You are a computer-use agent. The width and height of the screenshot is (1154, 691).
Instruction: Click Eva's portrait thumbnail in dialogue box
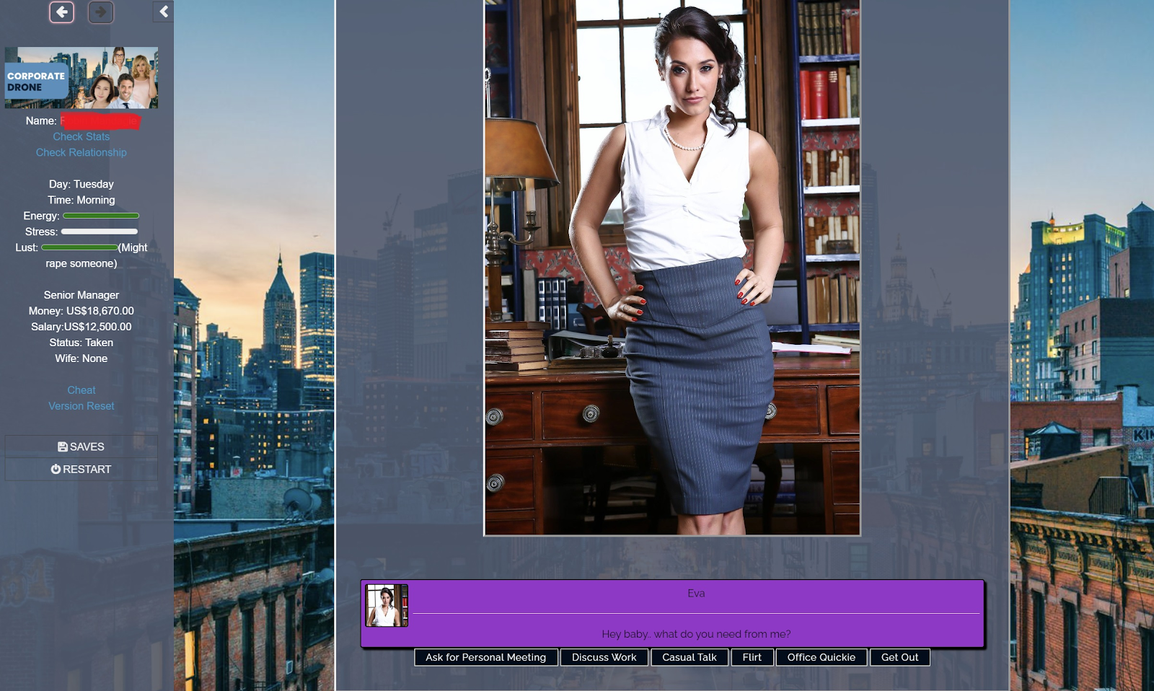[x=387, y=605]
